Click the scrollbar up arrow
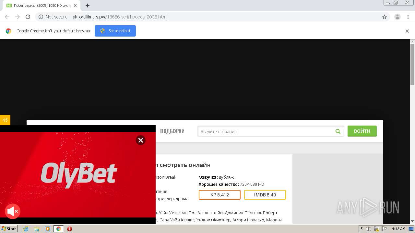Image resolution: width=415 pixels, height=233 pixels. click(x=412, y=41)
